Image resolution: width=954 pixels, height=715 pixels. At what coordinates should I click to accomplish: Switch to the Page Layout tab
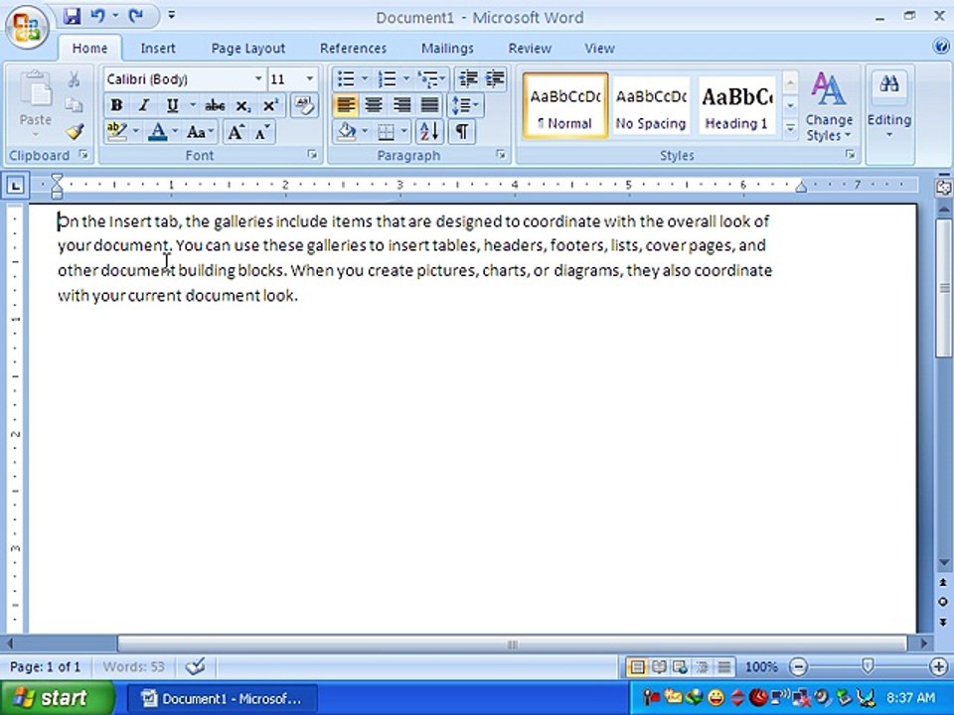247,48
